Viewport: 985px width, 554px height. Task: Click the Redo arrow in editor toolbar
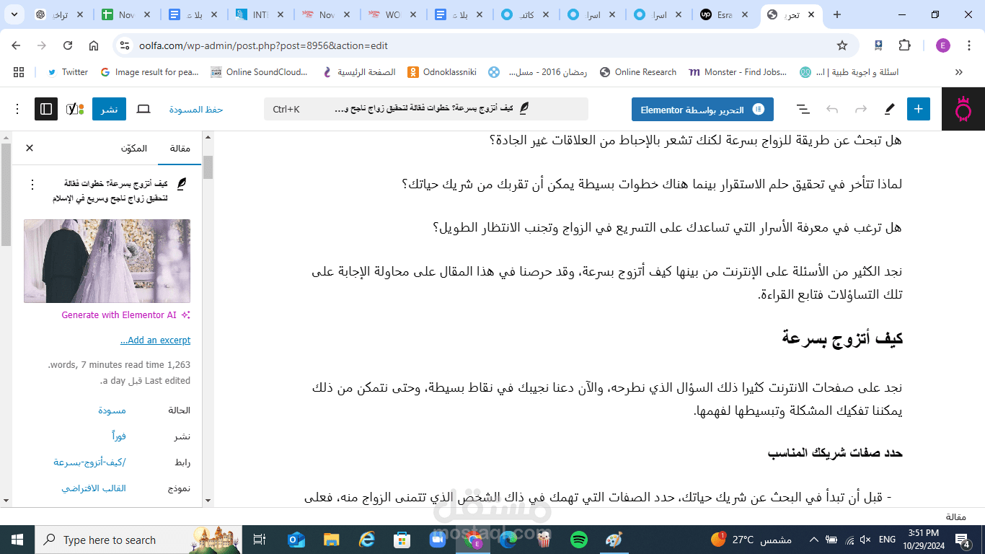[861, 109]
